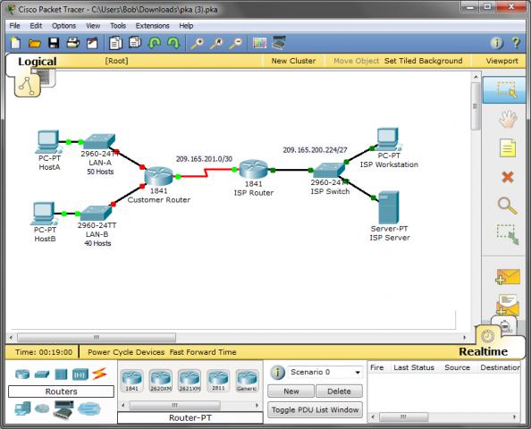Select the Multiuser Connection cloud icon
Image resolution: width=531 pixels, height=429 pixels.
(x=89, y=409)
